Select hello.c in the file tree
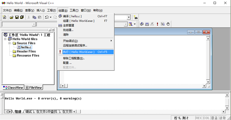Viewport: 231px width, 120px height. (26, 47)
